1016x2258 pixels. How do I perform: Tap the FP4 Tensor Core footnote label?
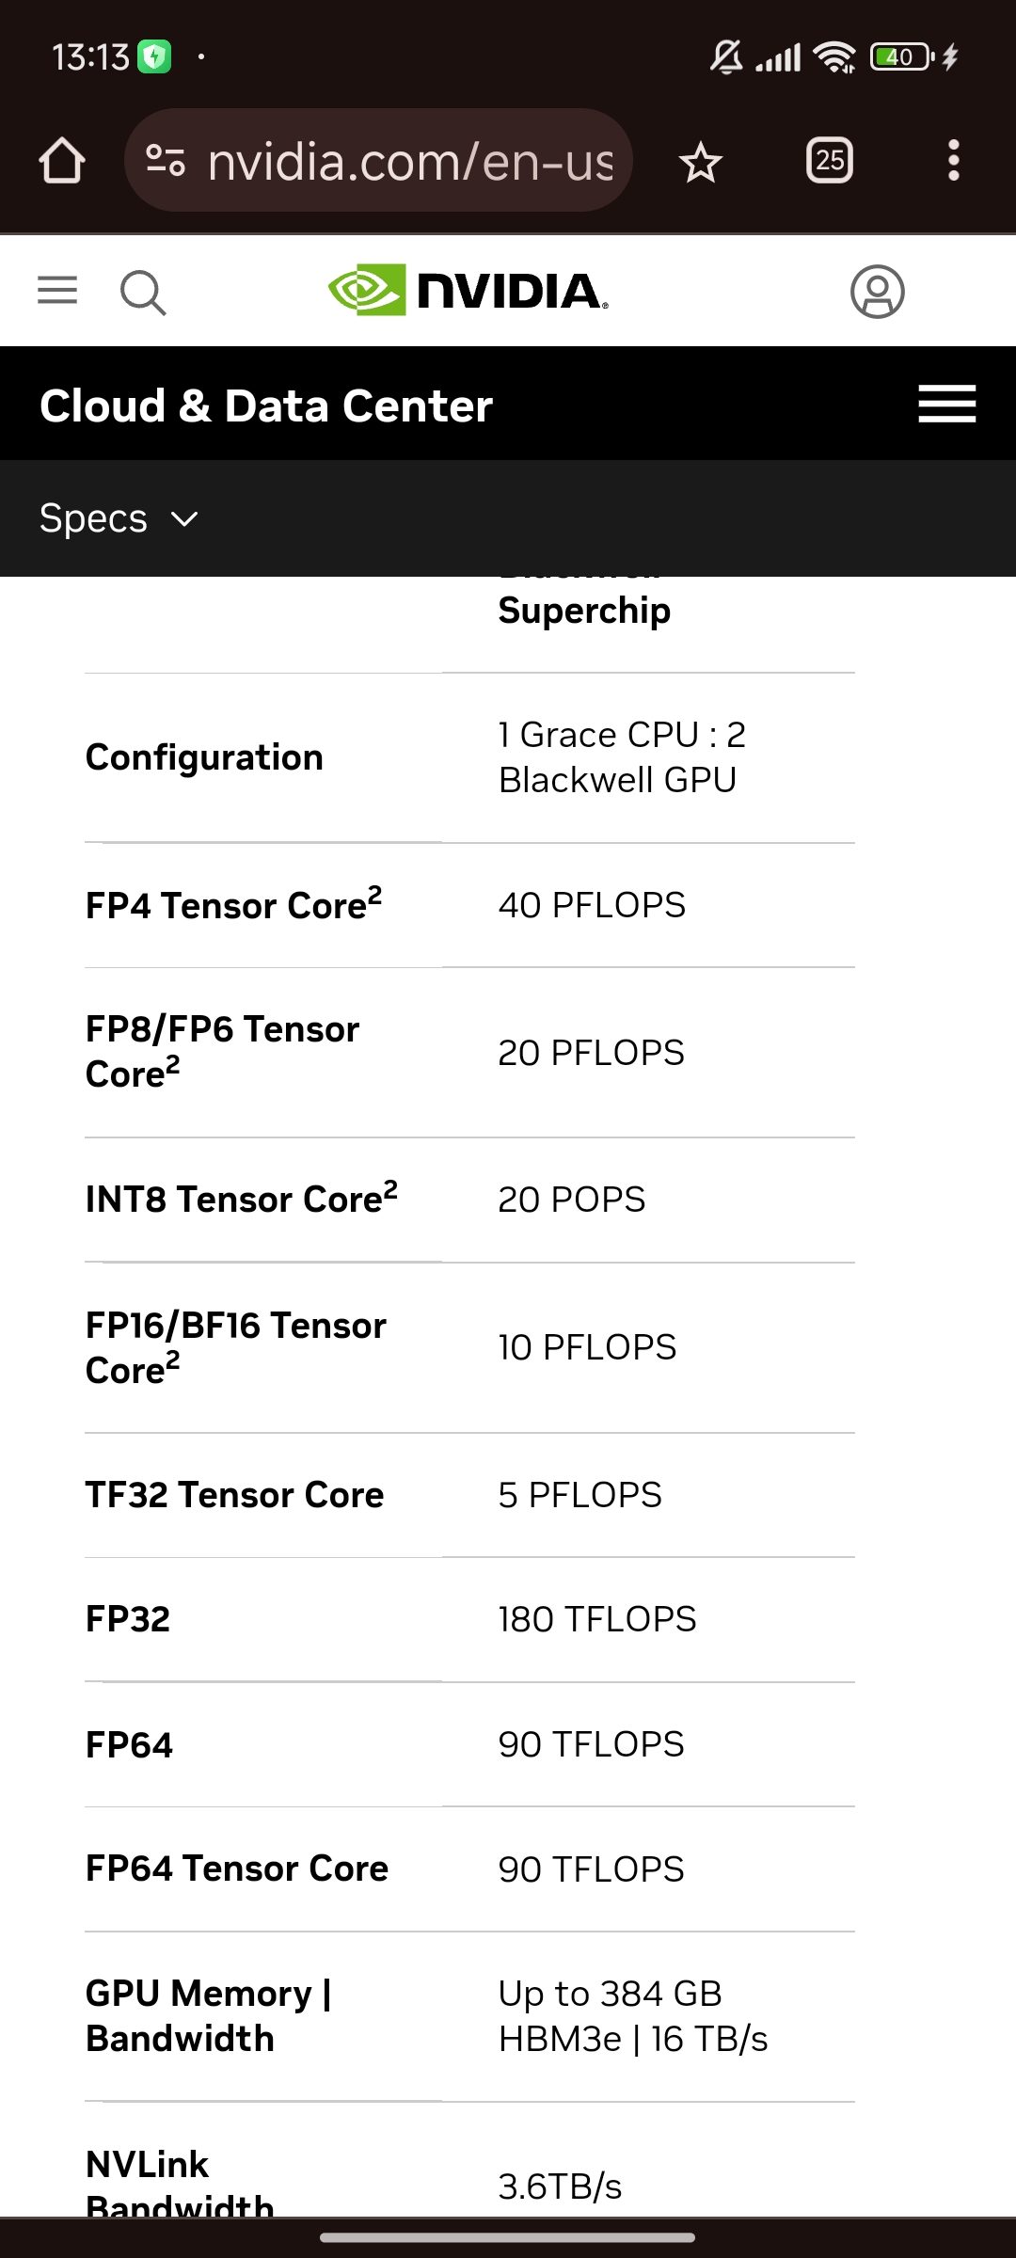(x=233, y=905)
